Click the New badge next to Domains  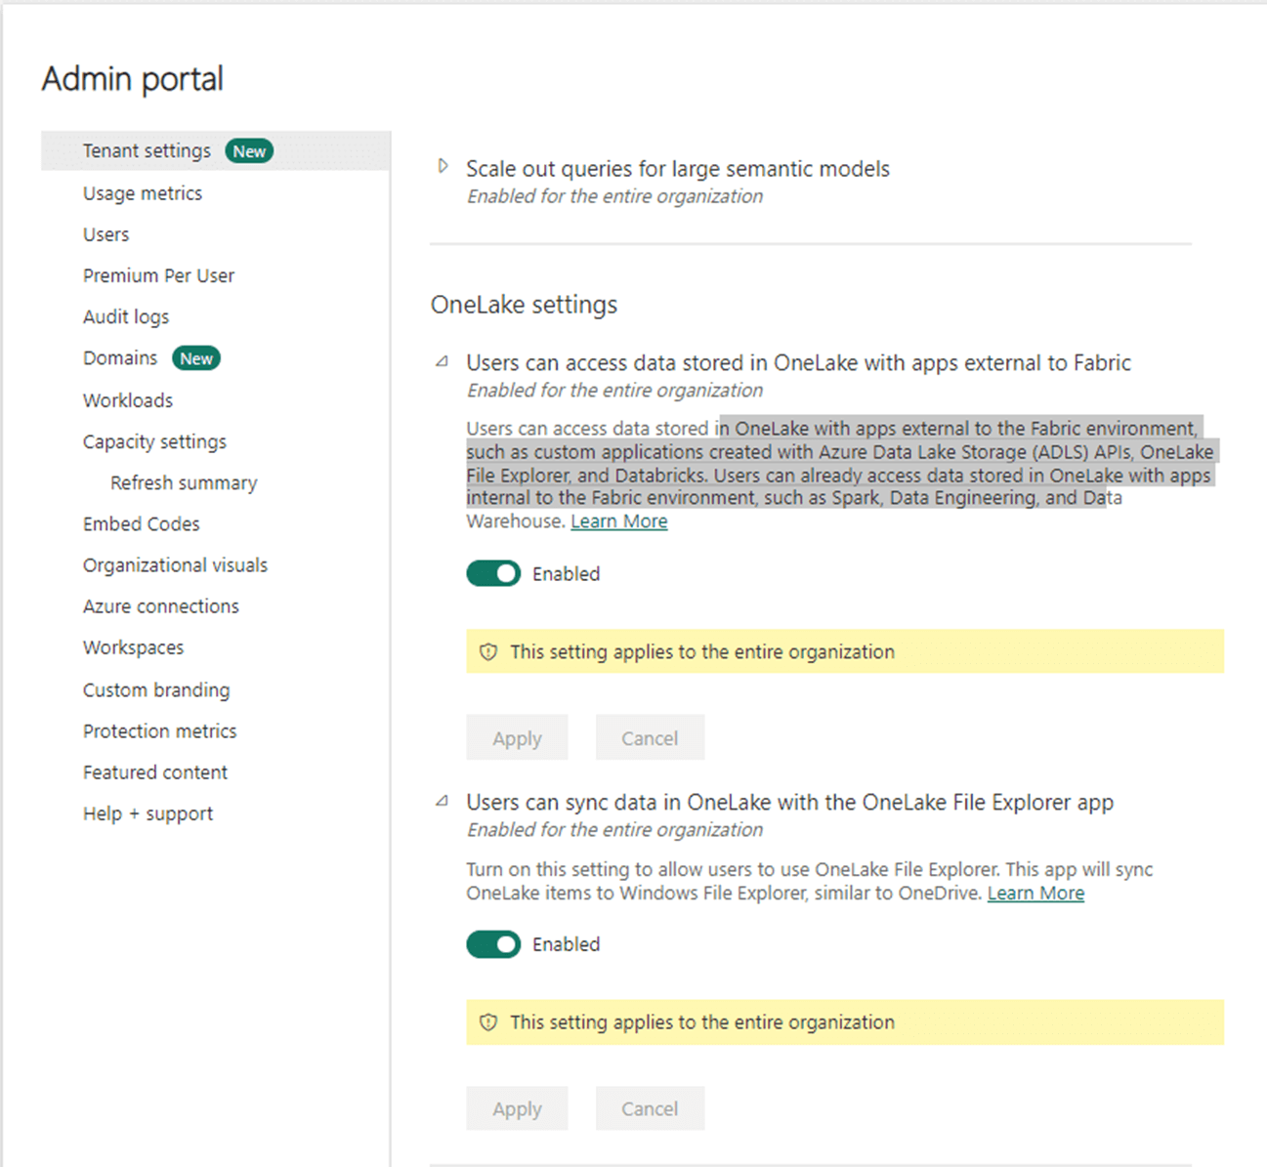pyautogui.click(x=196, y=358)
